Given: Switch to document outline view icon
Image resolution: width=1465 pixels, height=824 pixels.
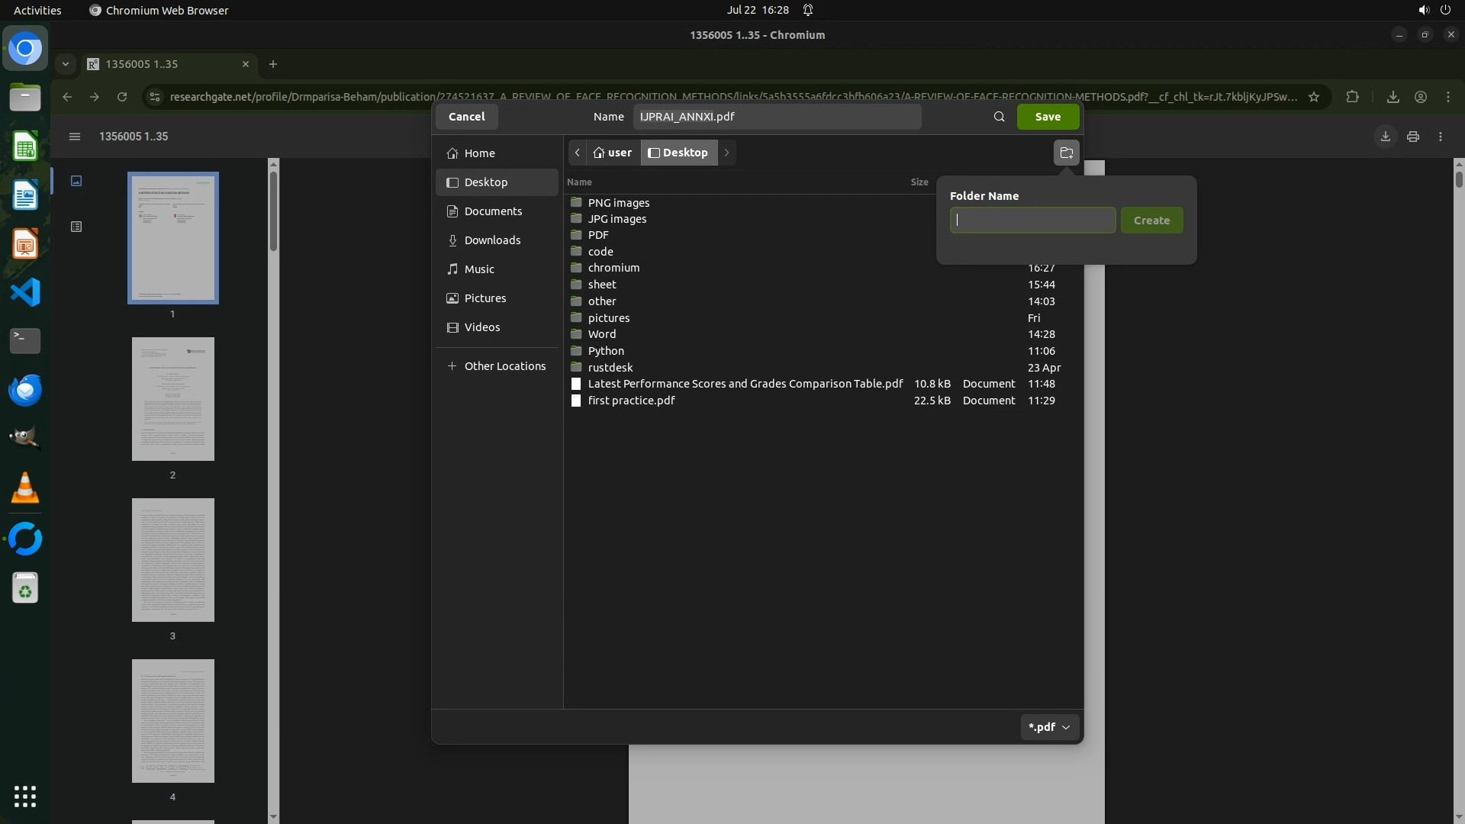Looking at the screenshot, I should point(76,227).
